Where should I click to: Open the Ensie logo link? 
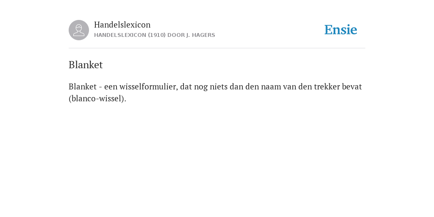click(x=341, y=30)
